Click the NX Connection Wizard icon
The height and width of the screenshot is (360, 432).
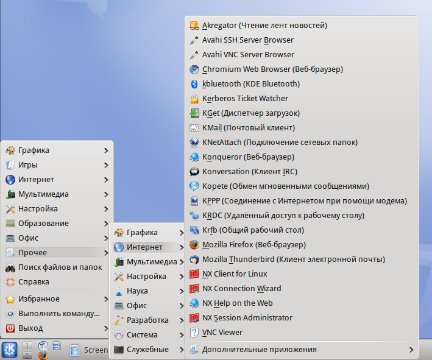coord(194,288)
